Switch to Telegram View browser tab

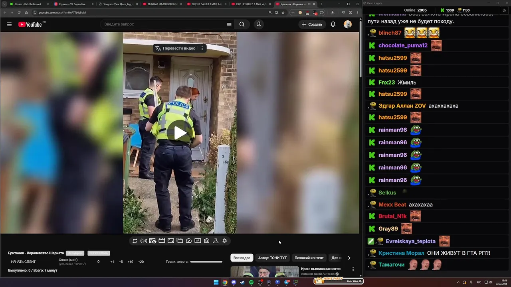point(118,4)
